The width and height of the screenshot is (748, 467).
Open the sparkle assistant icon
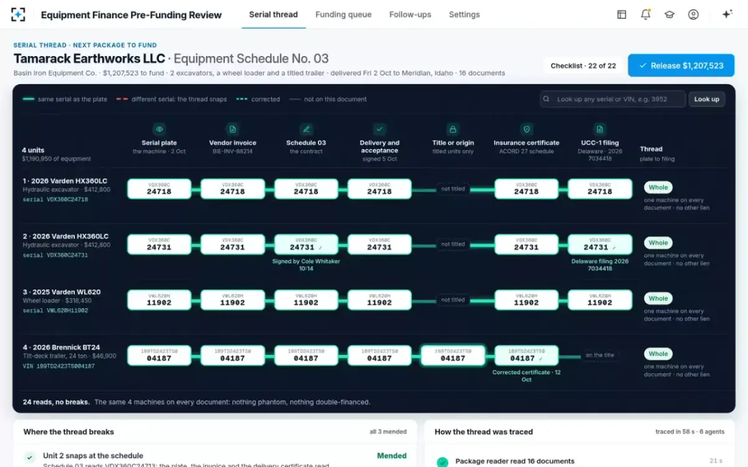[x=727, y=14]
